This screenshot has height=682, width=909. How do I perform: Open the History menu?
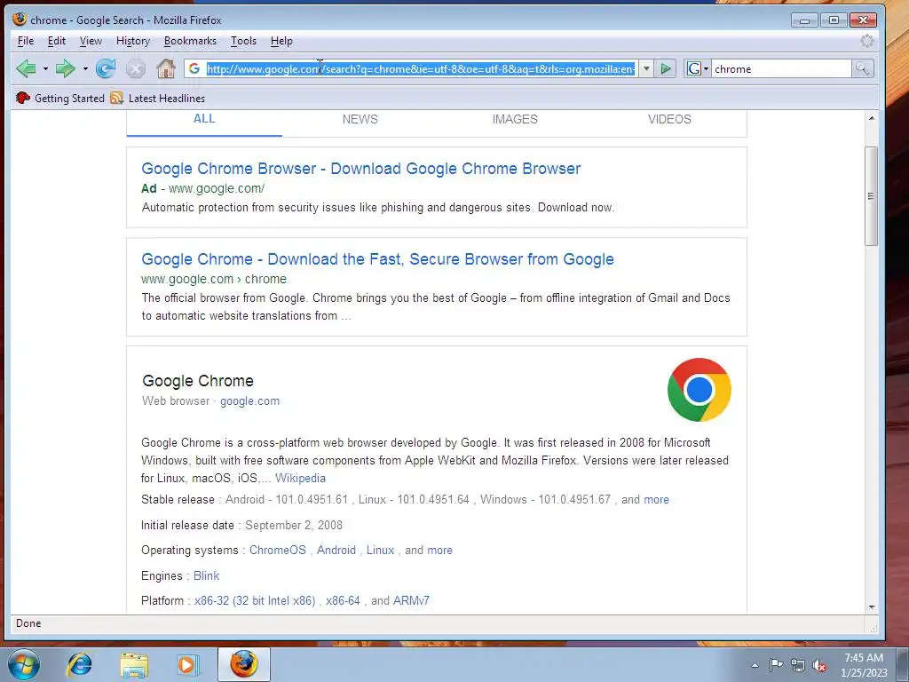click(133, 41)
